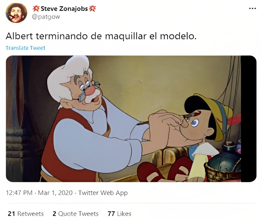Open the @patgow handle link
262x219 pixels.
(46, 17)
